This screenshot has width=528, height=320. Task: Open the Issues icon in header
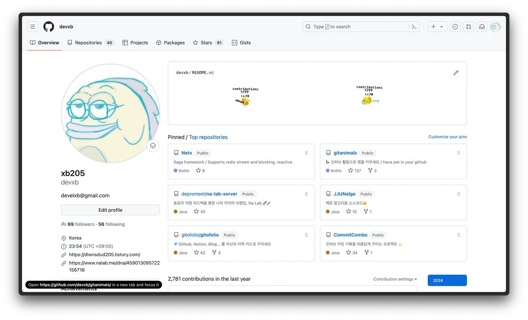pos(455,27)
